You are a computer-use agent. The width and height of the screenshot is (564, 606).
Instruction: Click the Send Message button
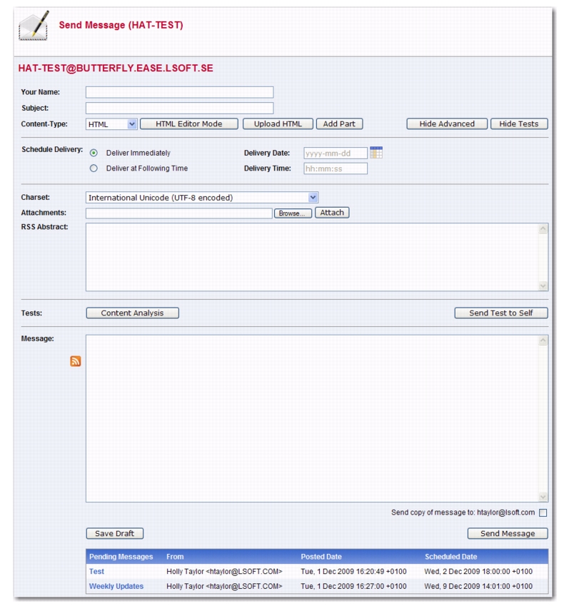508,533
